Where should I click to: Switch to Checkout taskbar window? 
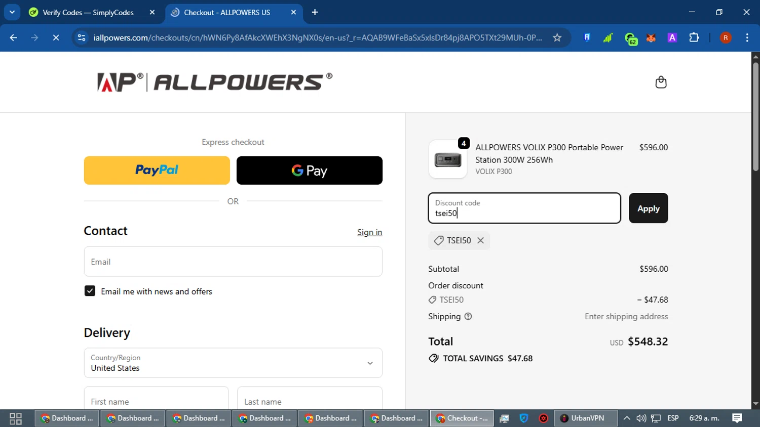click(462, 418)
